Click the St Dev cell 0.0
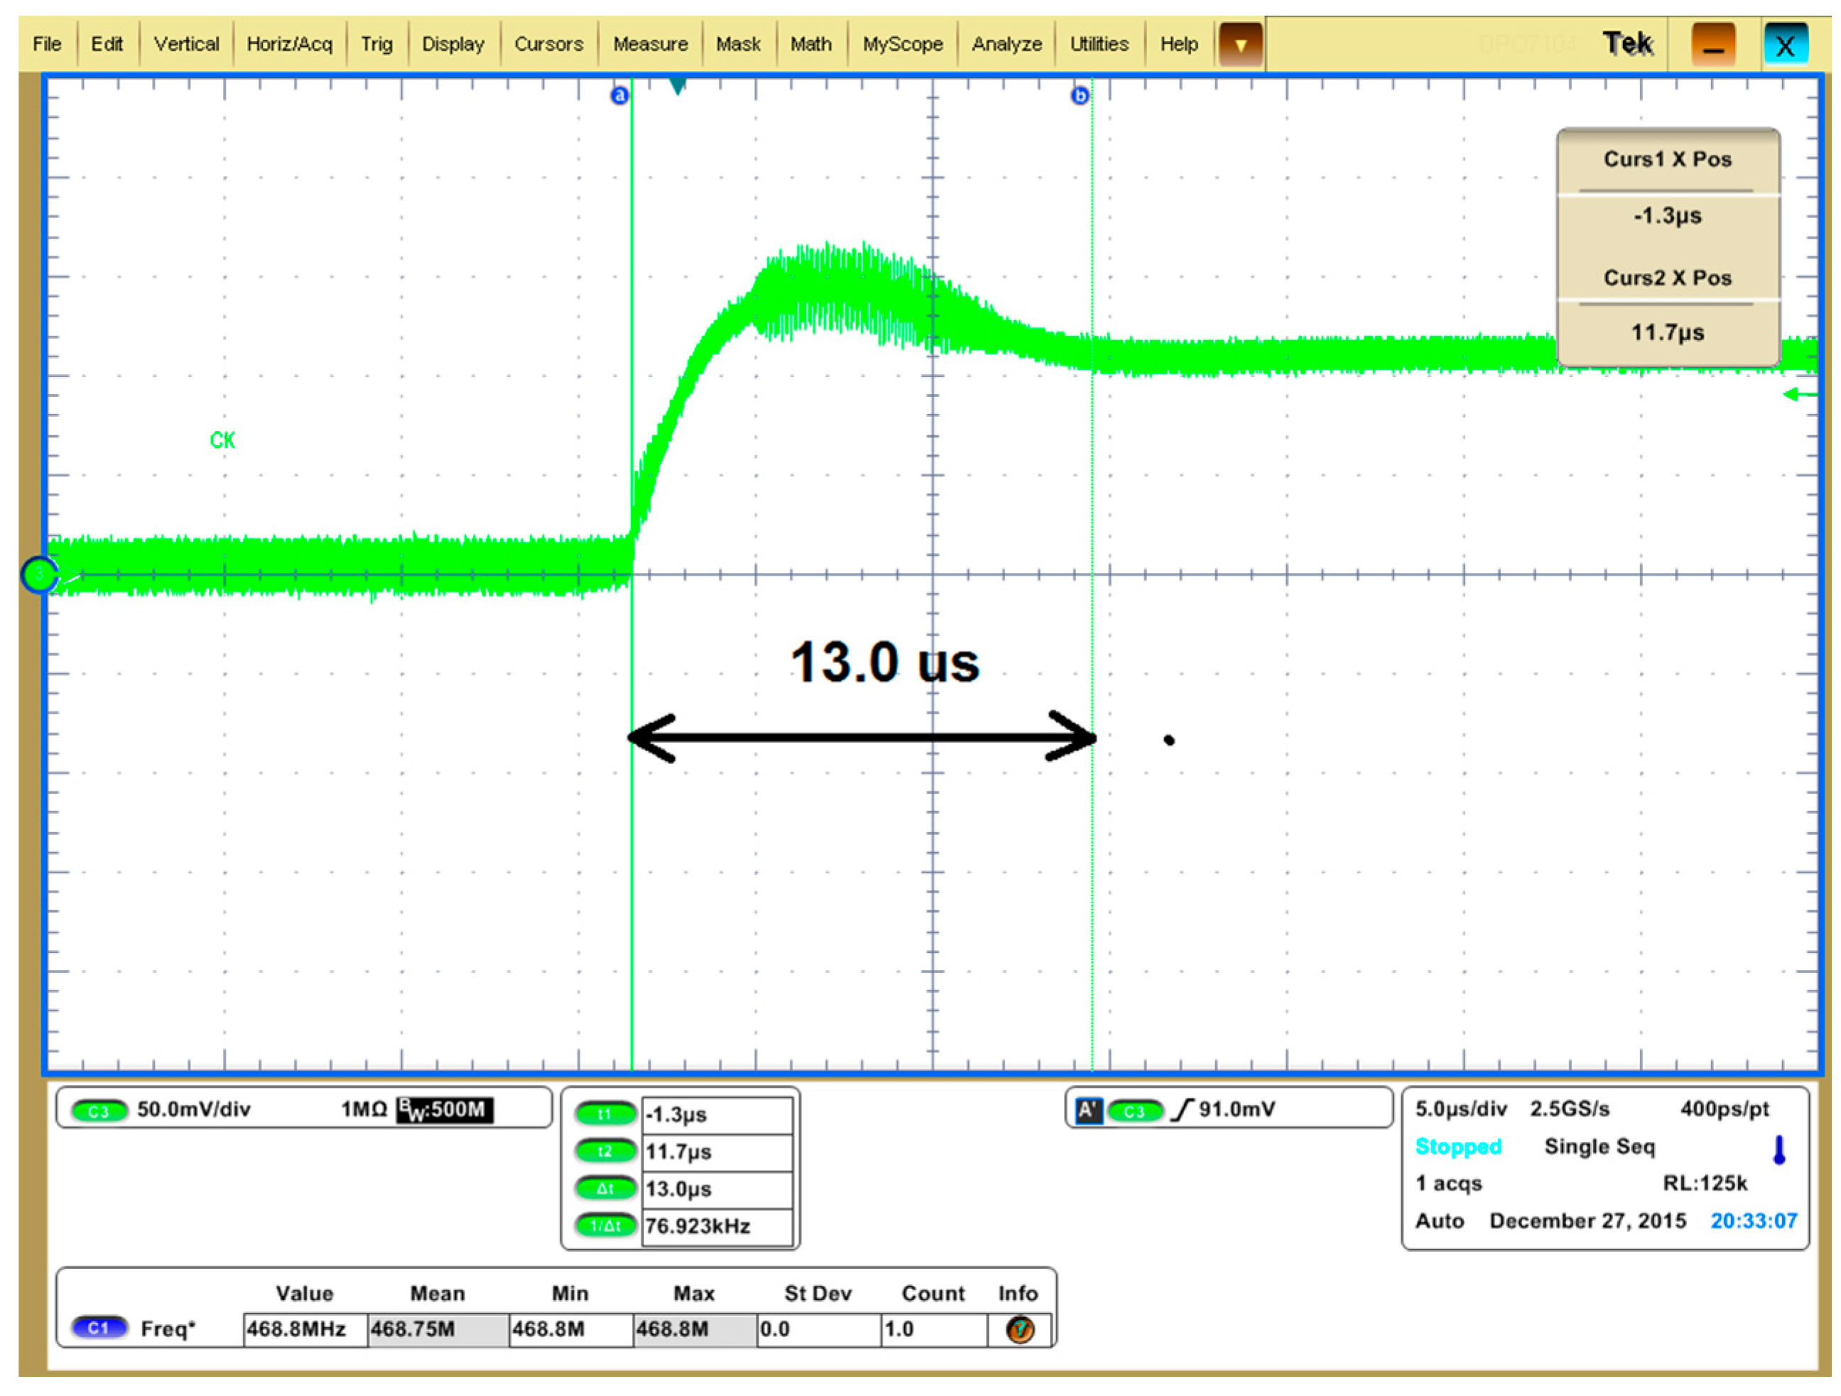1841x1396 pixels. pos(819,1329)
